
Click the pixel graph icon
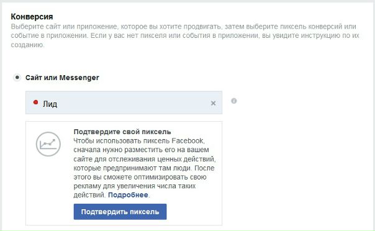coord(48,144)
